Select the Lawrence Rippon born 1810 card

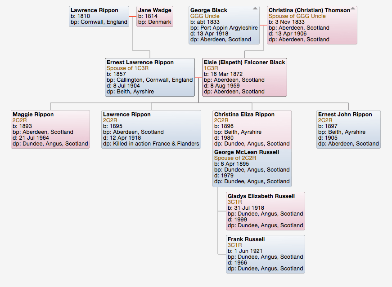coord(99,16)
